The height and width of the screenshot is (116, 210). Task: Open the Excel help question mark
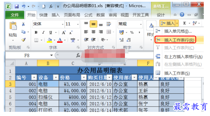[182, 15]
